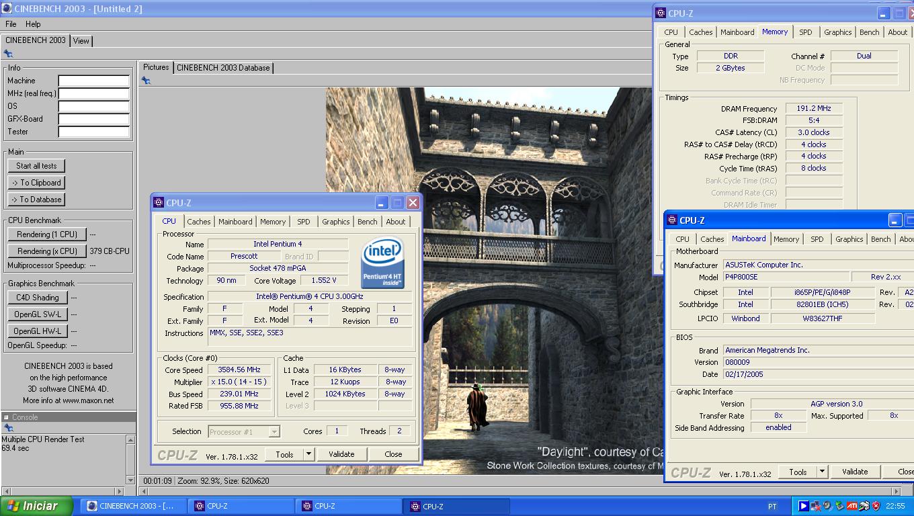
Task: Click the Machine input field
Action: [x=93, y=81]
